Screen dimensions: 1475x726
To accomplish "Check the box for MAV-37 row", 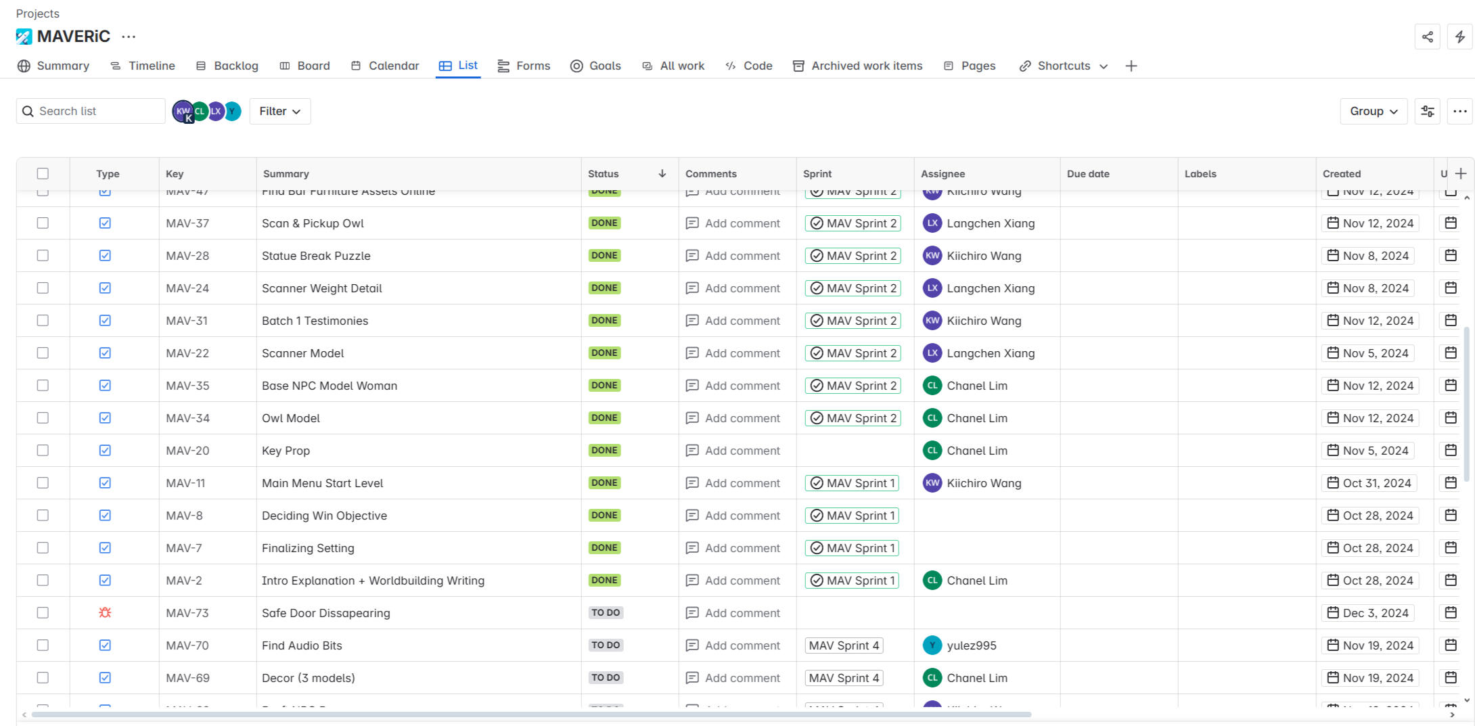I will click(x=43, y=223).
